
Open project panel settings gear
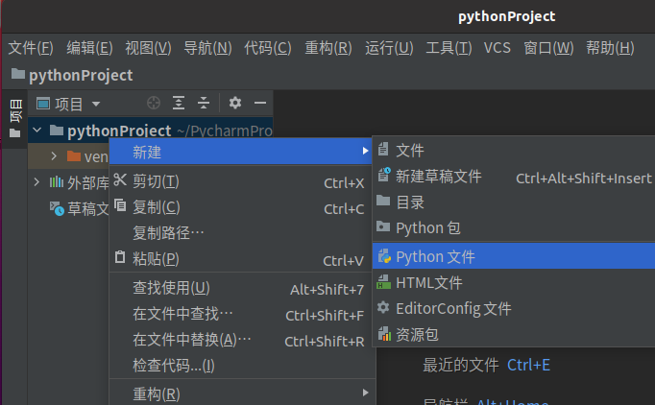click(x=235, y=103)
